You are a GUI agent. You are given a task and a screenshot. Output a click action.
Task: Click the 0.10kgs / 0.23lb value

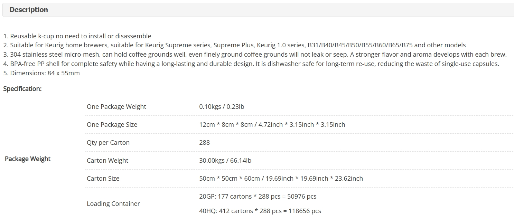[x=222, y=106]
